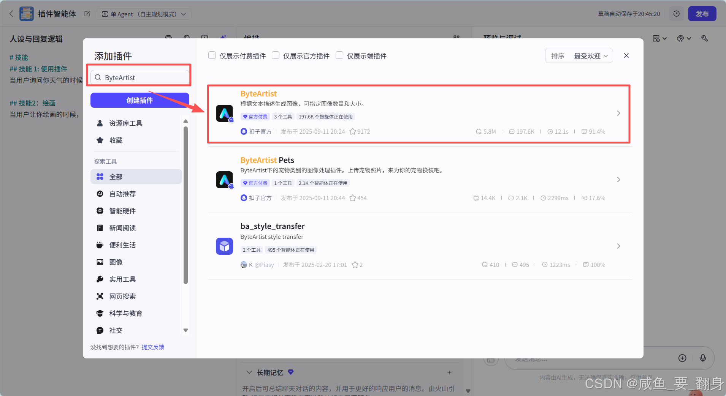Click the category list scrollbar thumb

pyautogui.click(x=185, y=205)
